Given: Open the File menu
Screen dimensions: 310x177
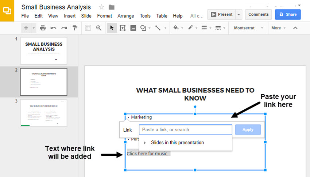Looking at the screenshot, I should tap(25, 16).
